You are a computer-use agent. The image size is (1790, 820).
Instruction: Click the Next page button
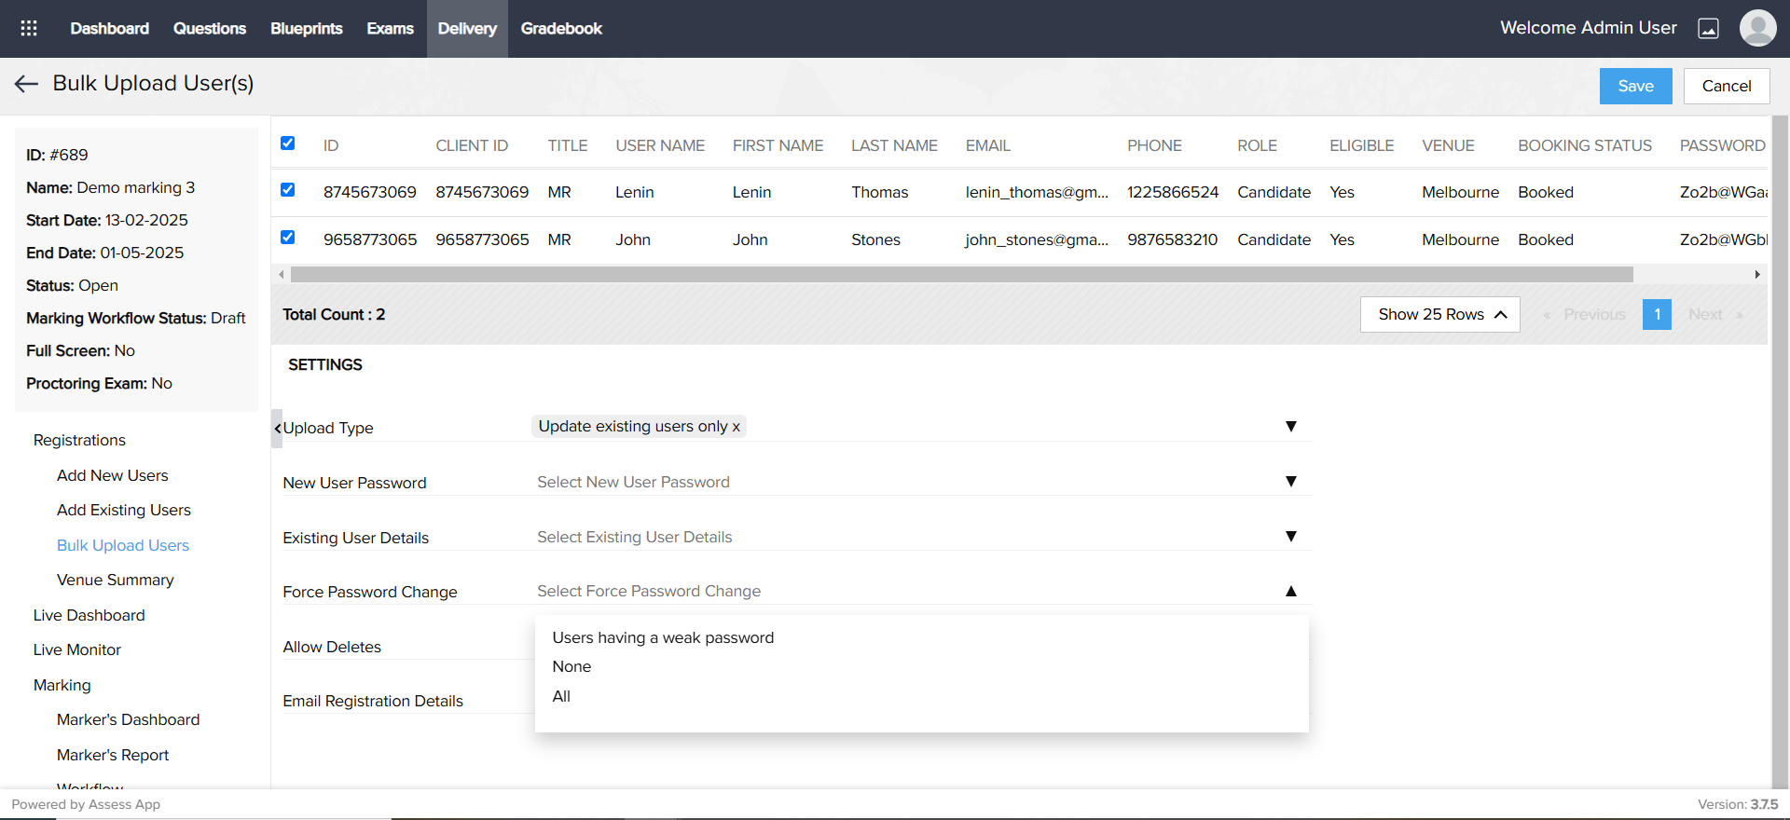click(x=1715, y=315)
